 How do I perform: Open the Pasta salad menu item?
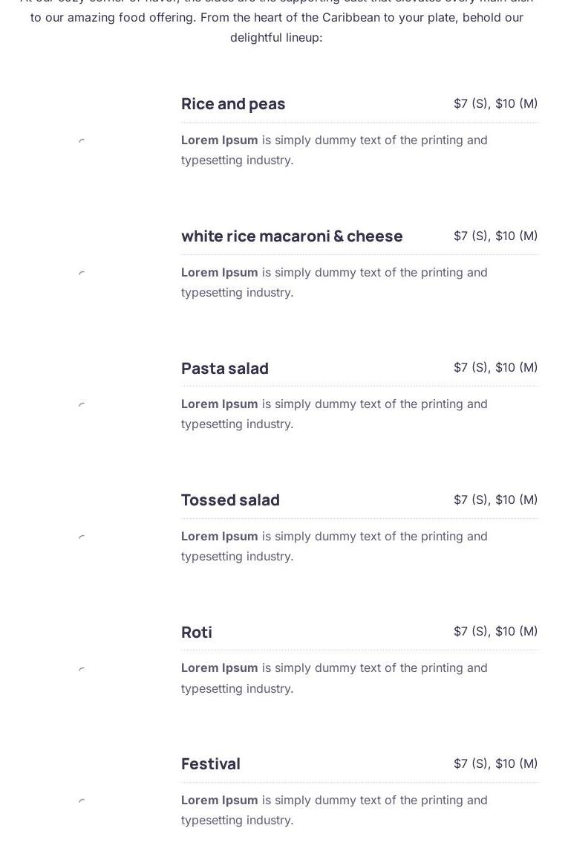pos(225,369)
